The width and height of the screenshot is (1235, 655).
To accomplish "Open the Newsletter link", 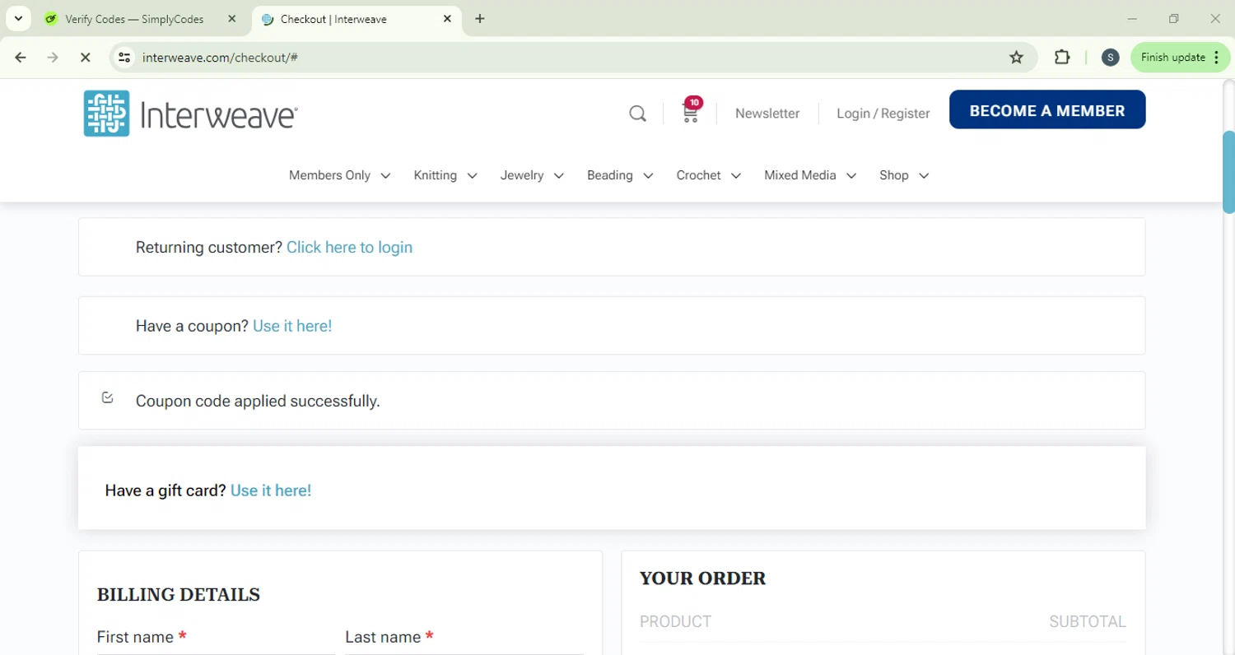I will point(767,114).
